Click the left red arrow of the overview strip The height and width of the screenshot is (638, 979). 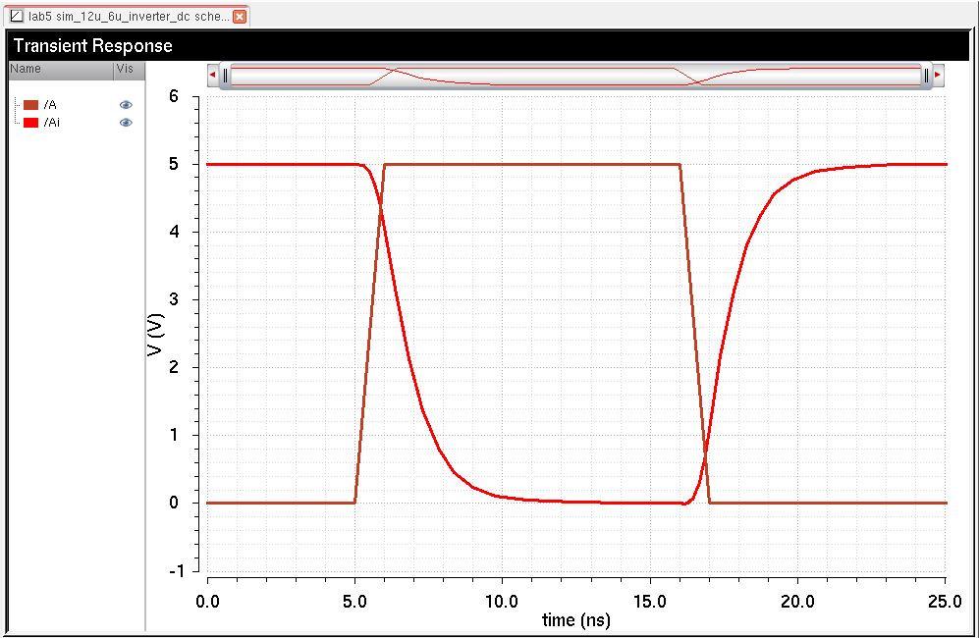213,75
